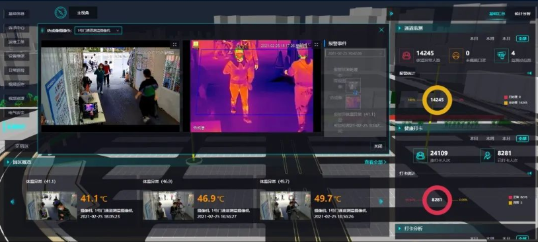Select 全部 filter under 健康打卡
This screenshot has height=242, width=538.
(522, 138)
